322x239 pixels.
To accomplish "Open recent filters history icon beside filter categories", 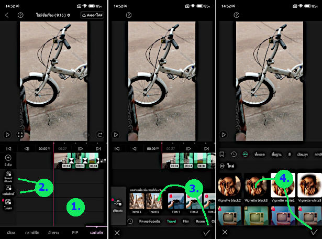I will 130,221.
